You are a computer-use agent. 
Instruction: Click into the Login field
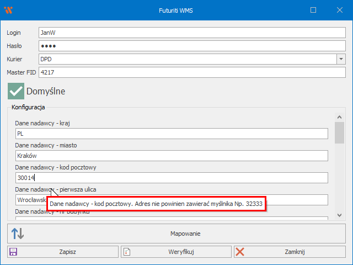pyautogui.click(x=191, y=33)
